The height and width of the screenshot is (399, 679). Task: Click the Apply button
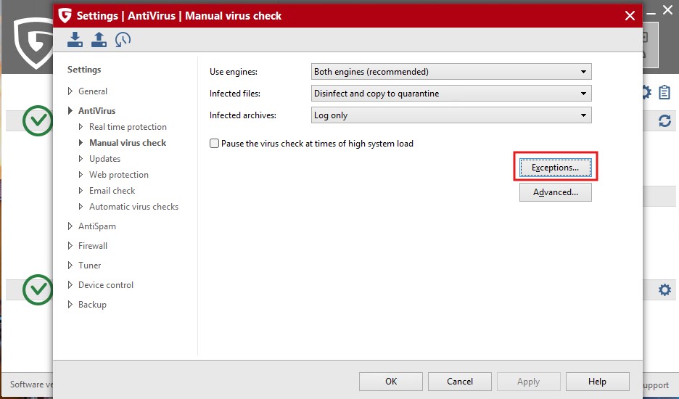tap(528, 382)
